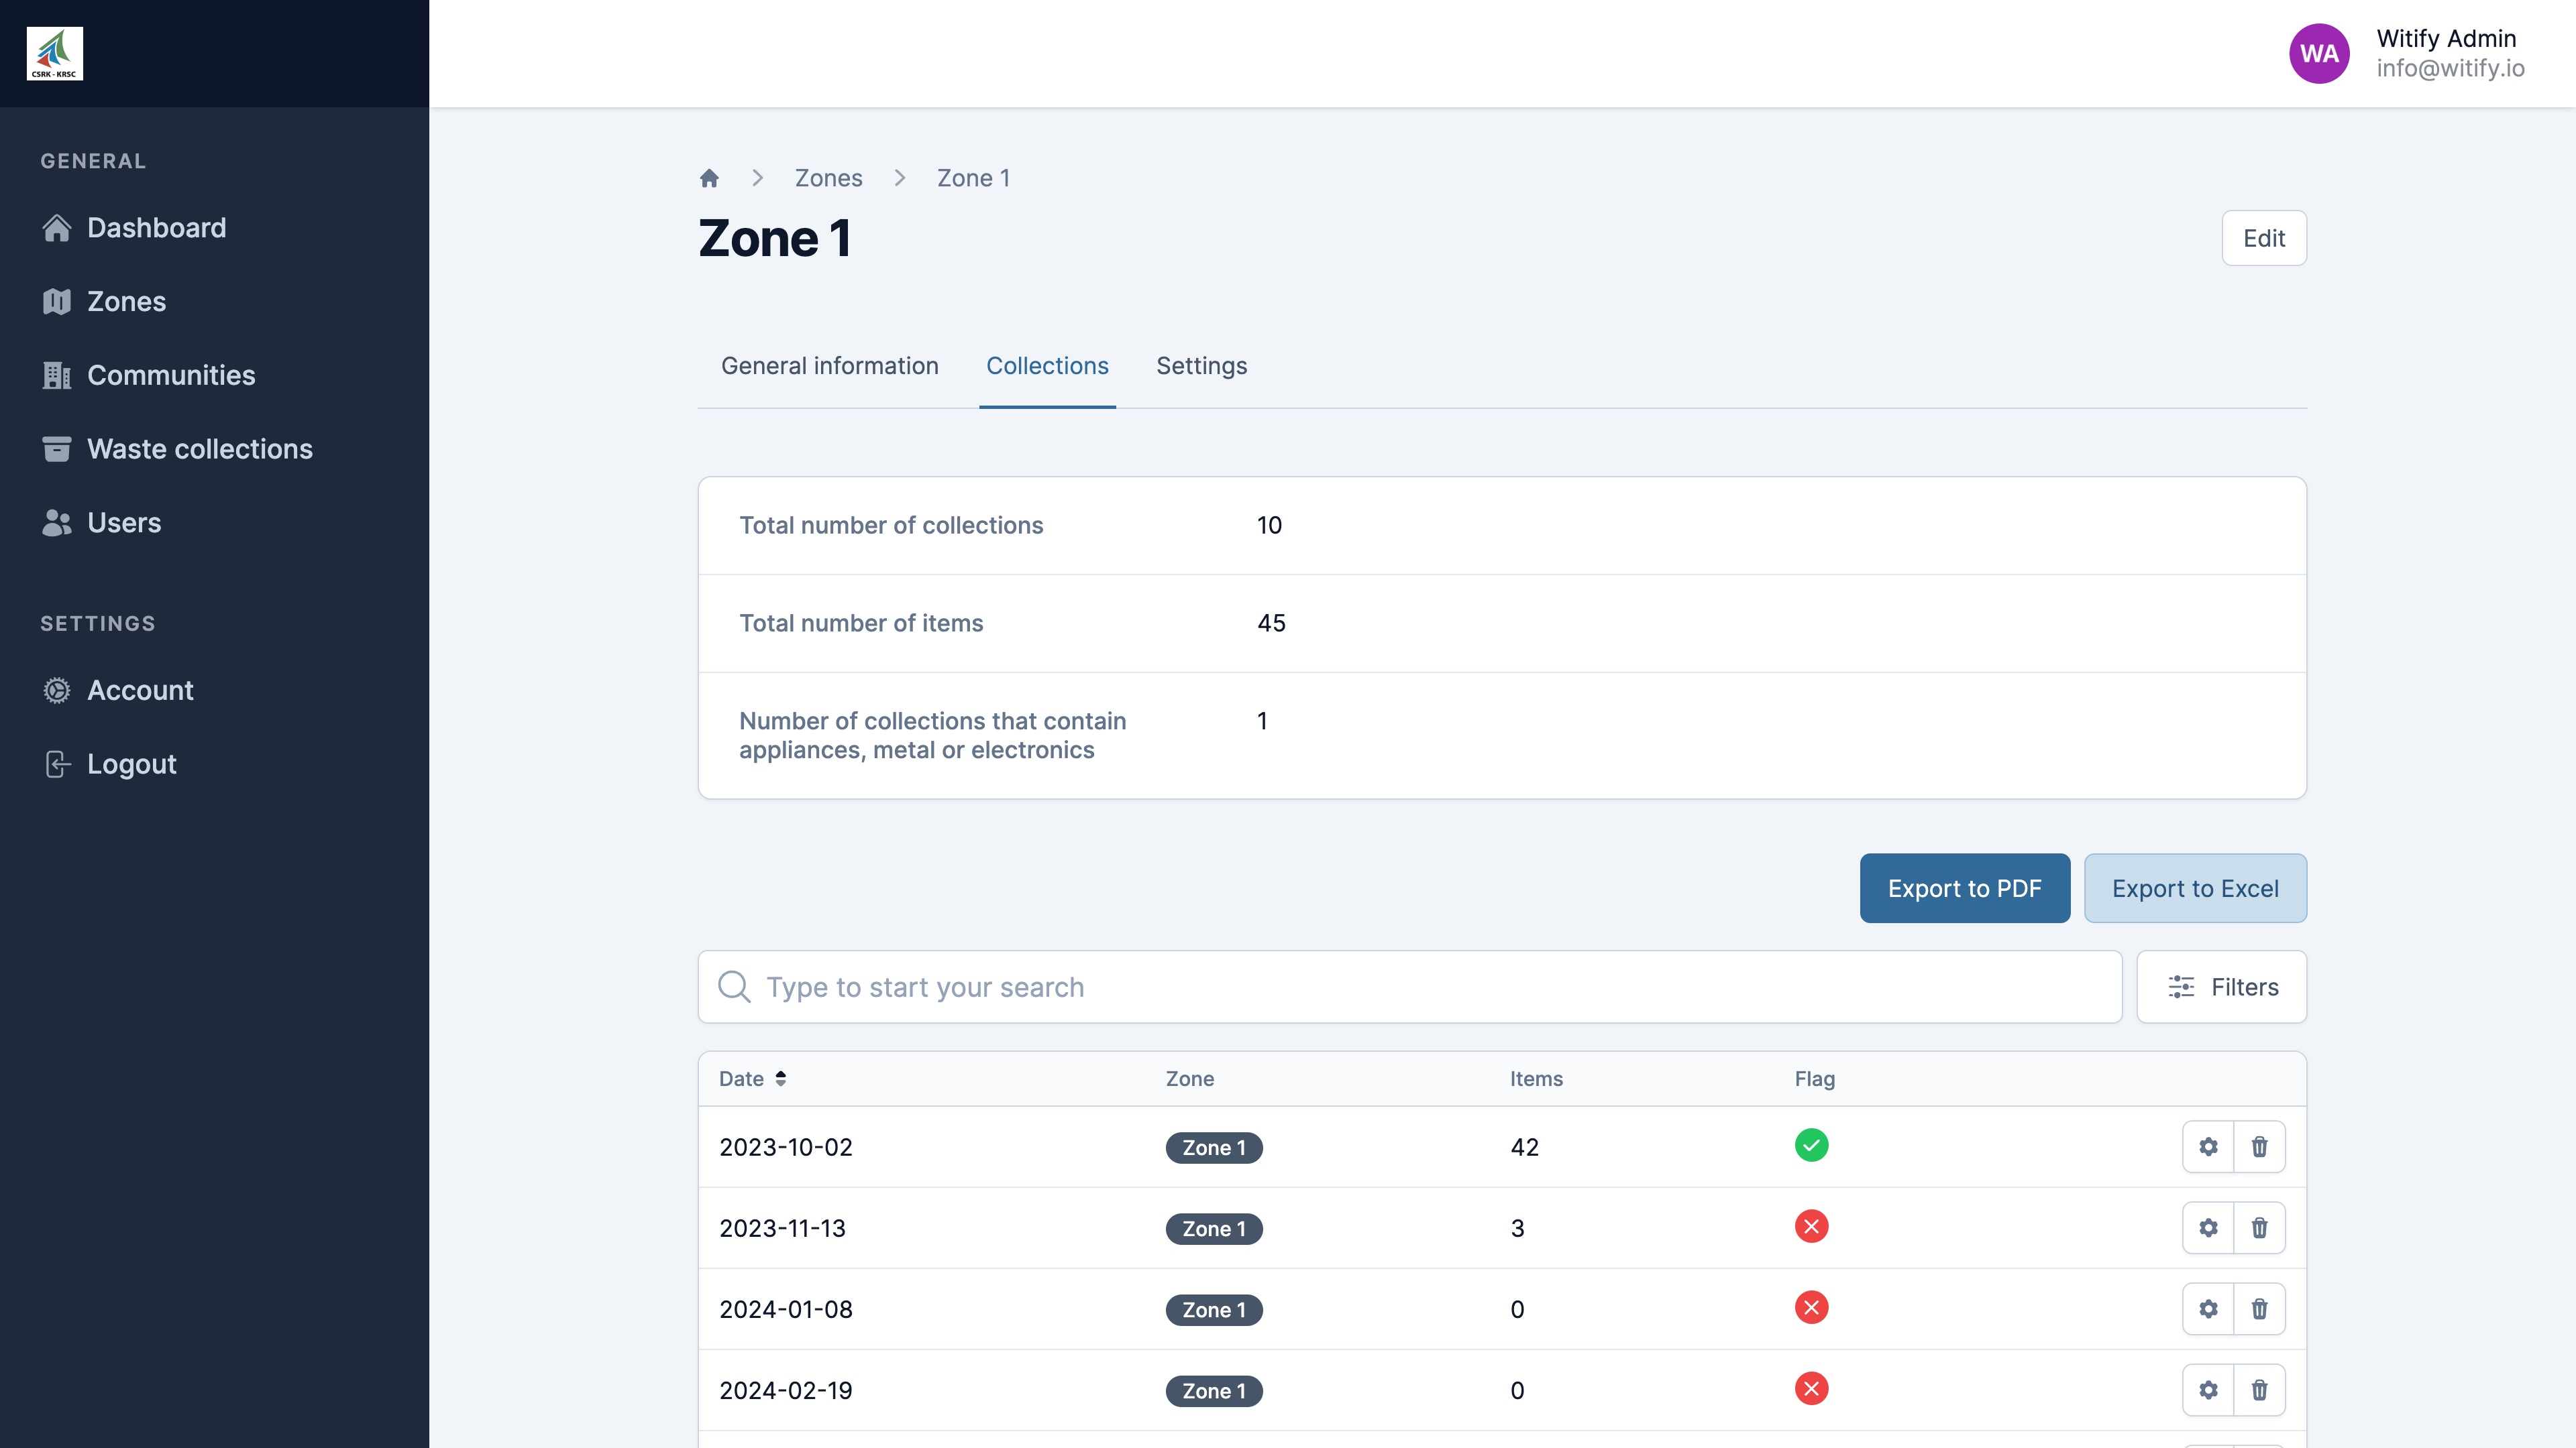The image size is (2576, 1448).
Task: Delete the 2023-11-13 collection entry
Action: pyautogui.click(x=2260, y=1228)
